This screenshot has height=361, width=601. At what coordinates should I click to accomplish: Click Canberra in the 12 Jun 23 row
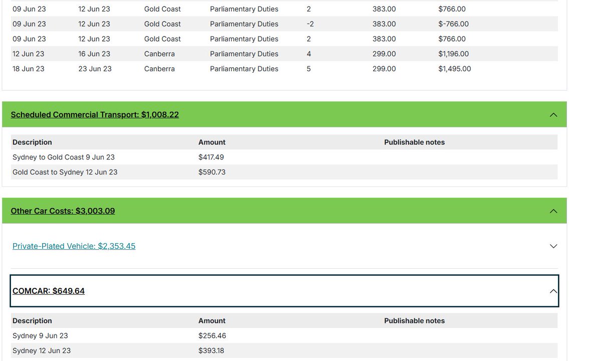click(x=159, y=54)
